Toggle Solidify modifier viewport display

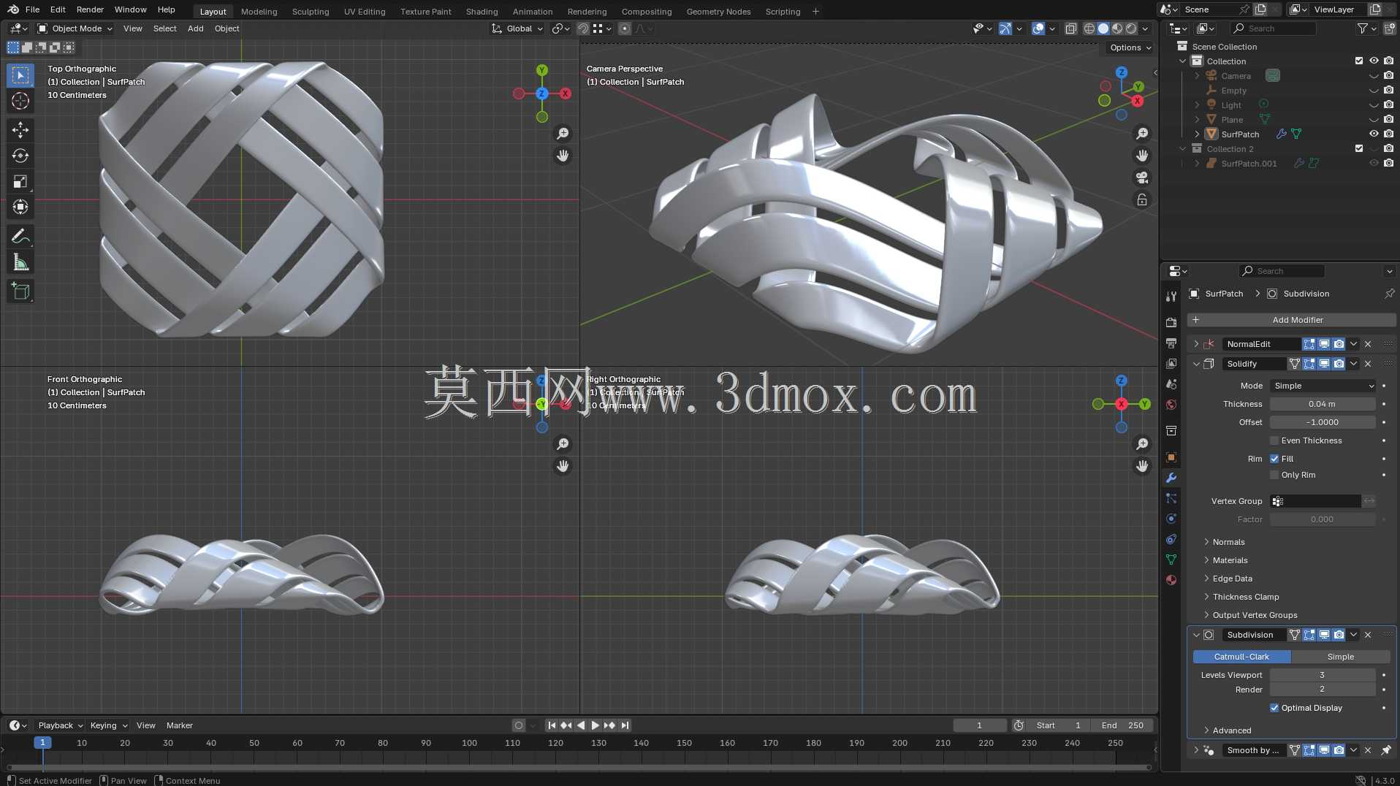[1324, 364]
